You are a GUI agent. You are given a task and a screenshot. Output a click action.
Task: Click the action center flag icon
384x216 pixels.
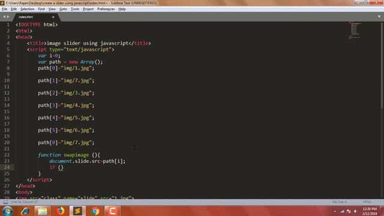click(x=349, y=211)
